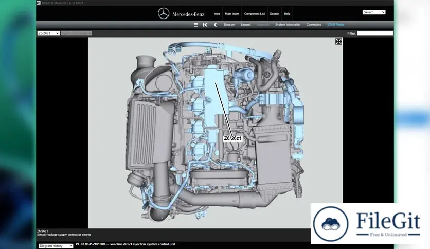Click the 'Filter:' label

(352, 34)
